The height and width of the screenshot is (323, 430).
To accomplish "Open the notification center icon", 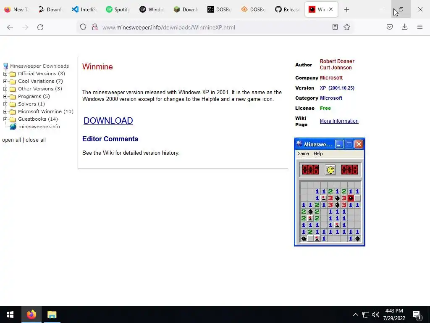I will click(417, 315).
